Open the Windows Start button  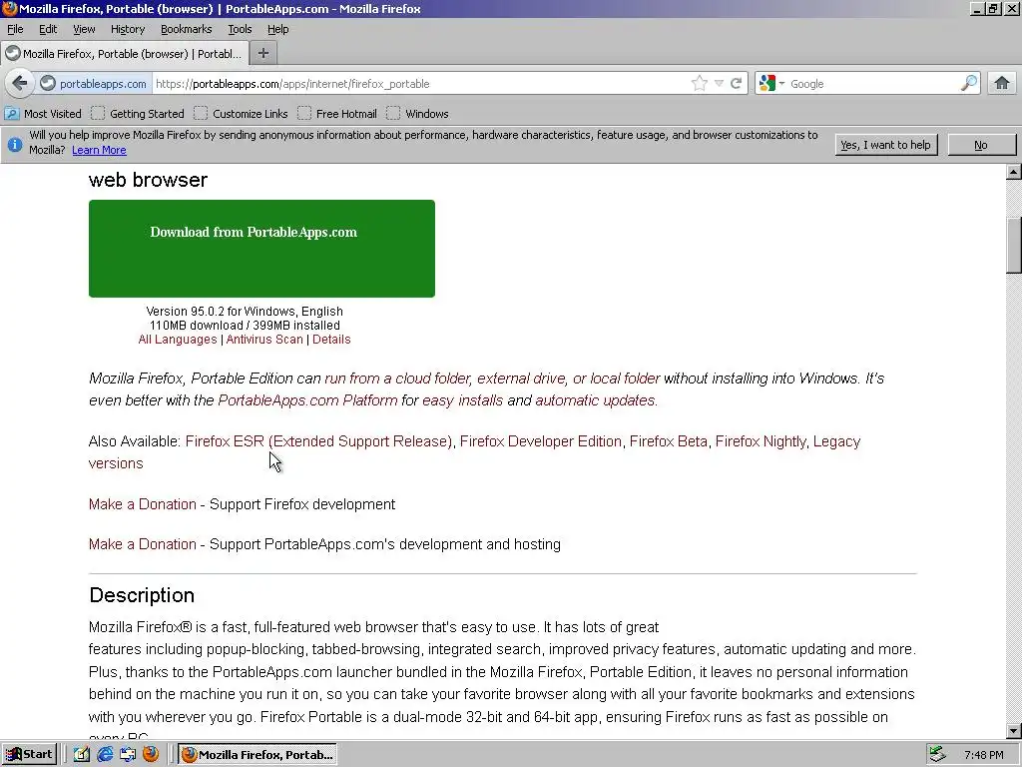click(x=29, y=755)
